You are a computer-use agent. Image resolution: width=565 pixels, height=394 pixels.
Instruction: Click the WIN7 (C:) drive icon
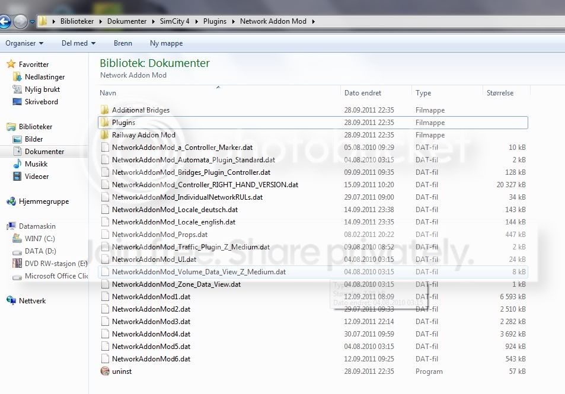point(17,238)
